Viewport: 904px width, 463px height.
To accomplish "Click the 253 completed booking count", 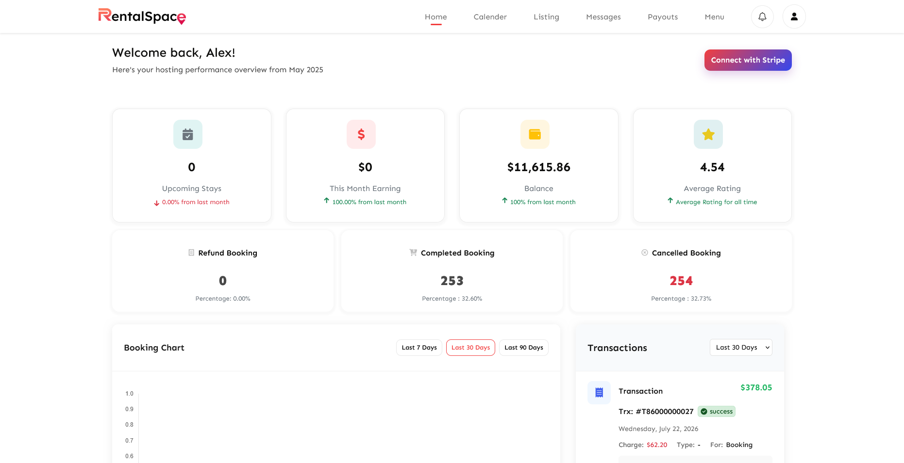I will [x=452, y=281].
